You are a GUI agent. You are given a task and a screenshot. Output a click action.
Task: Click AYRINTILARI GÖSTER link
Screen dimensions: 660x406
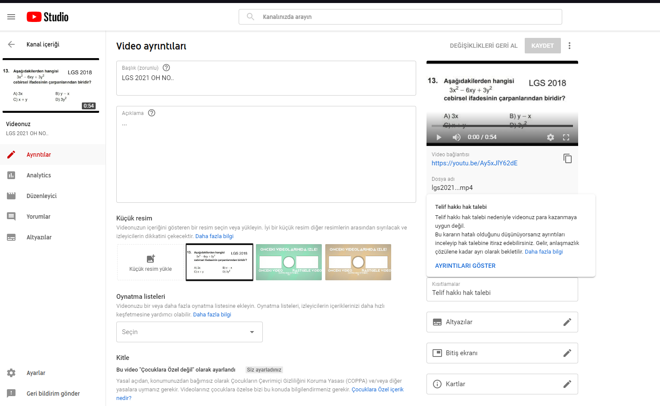click(x=465, y=266)
